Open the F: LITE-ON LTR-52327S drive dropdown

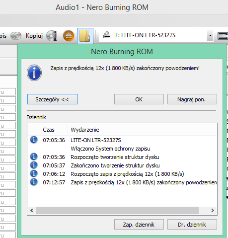coord(210,35)
